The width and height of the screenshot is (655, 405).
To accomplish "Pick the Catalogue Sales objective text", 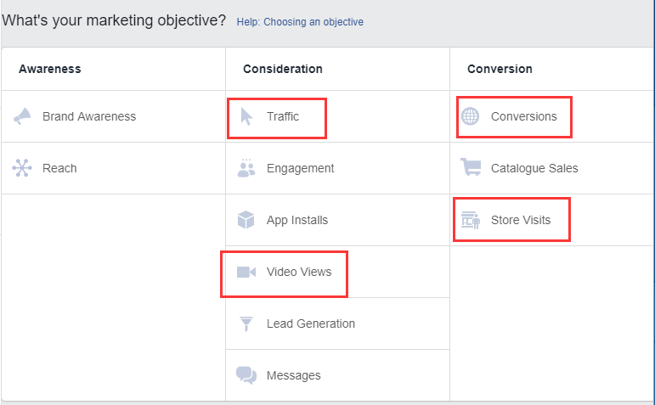I will click(x=534, y=168).
